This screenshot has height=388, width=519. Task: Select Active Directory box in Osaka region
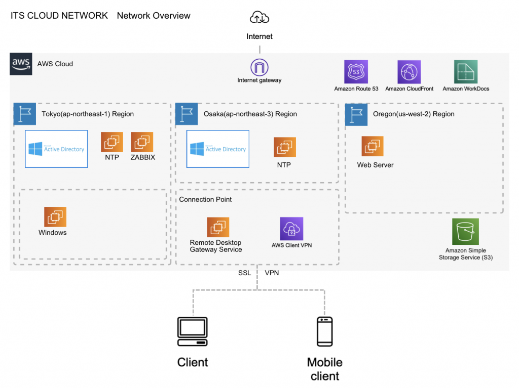(218, 149)
